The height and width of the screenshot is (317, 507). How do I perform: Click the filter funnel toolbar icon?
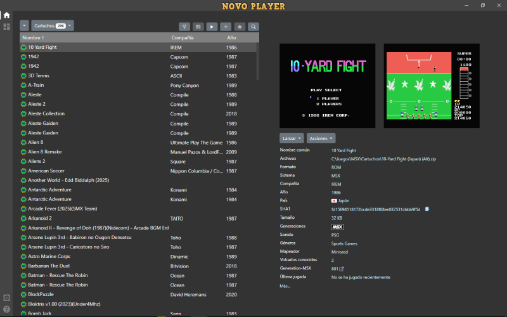[x=184, y=27]
